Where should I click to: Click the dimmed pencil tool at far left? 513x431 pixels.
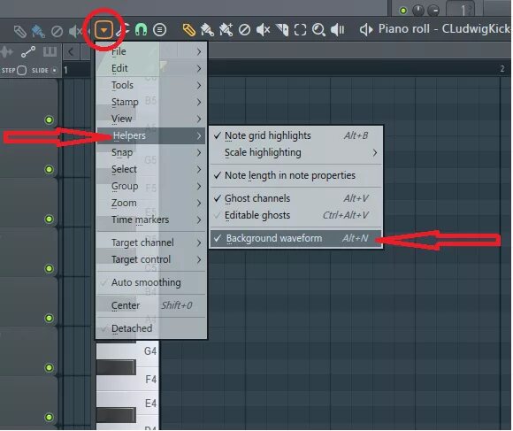[20, 31]
